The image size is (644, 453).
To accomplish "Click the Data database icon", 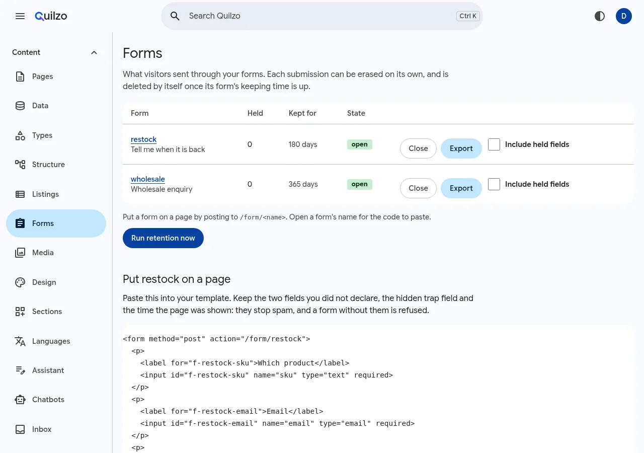I will (x=20, y=106).
